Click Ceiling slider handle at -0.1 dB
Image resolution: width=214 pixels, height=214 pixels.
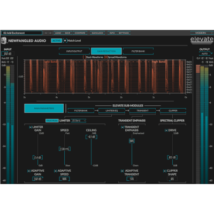pyautogui.click(x=91, y=137)
